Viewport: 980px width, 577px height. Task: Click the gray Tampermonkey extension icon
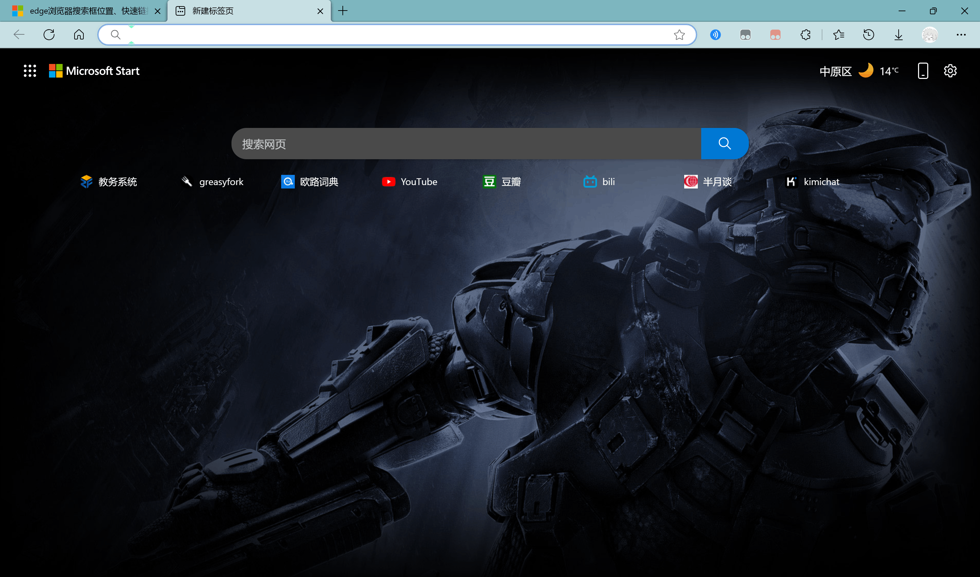pyautogui.click(x=745, y=35)
